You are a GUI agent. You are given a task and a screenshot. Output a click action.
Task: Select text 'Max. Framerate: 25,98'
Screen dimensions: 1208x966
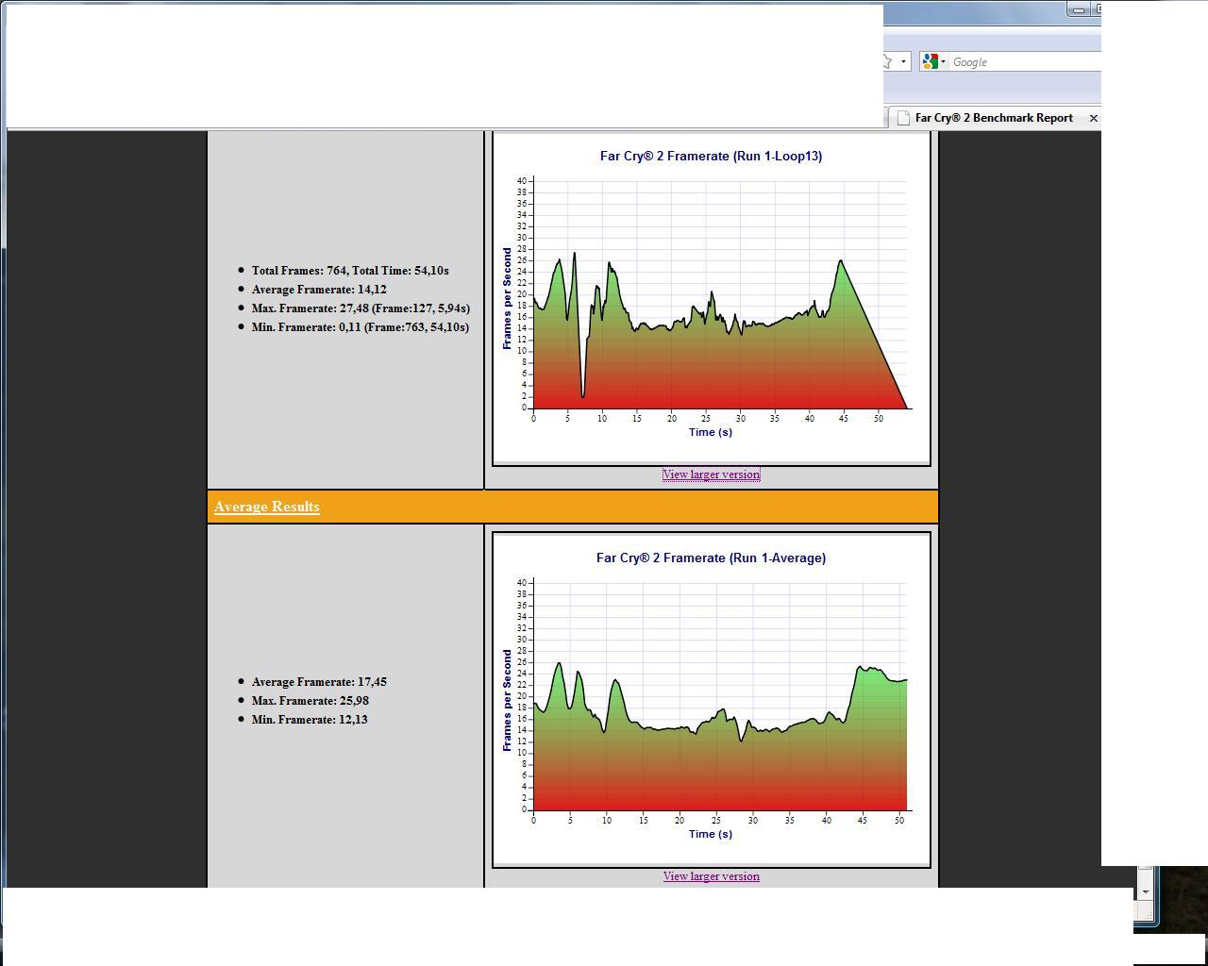coord(310,701)
